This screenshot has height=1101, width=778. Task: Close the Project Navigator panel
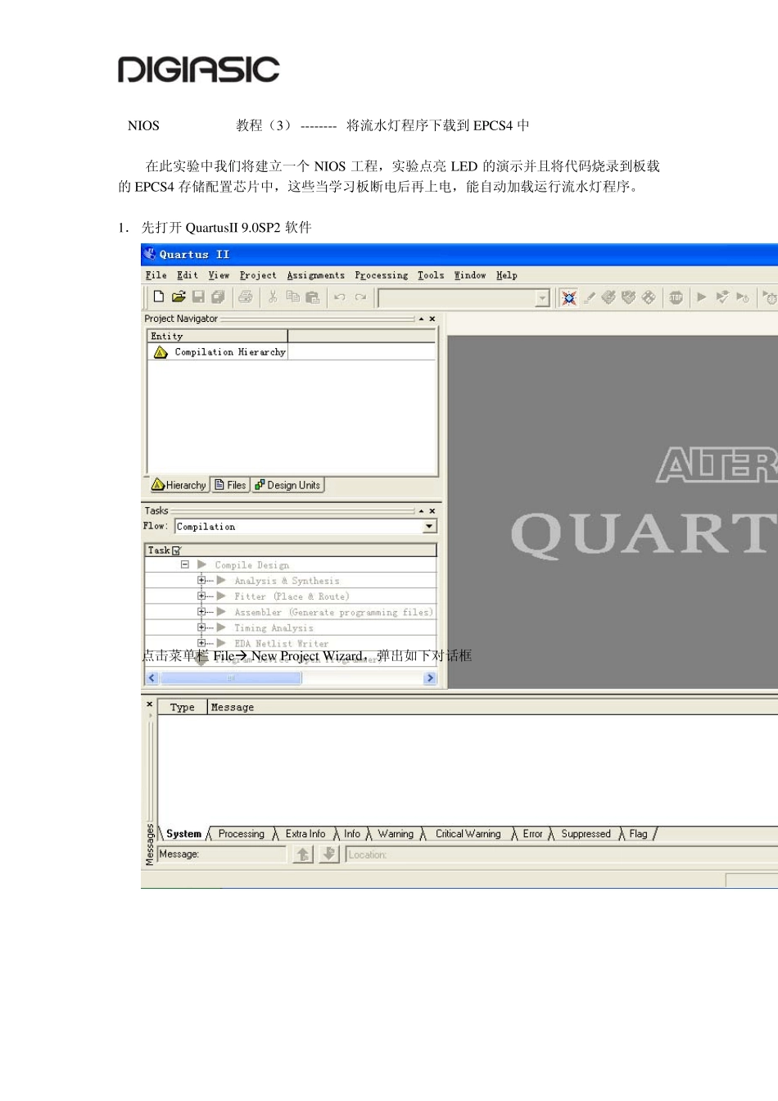tap(432, 319)
